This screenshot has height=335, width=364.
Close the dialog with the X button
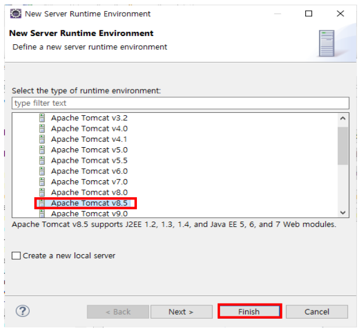pos(340,13)
